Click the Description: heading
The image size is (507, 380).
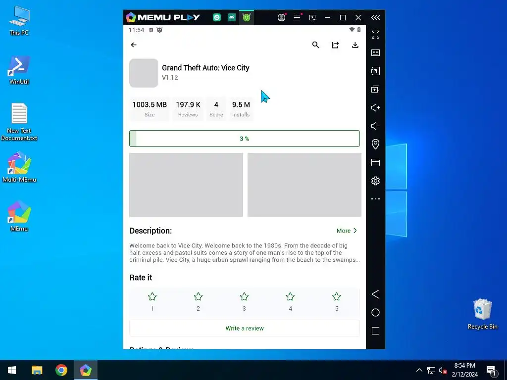click(x=151, y=231)
